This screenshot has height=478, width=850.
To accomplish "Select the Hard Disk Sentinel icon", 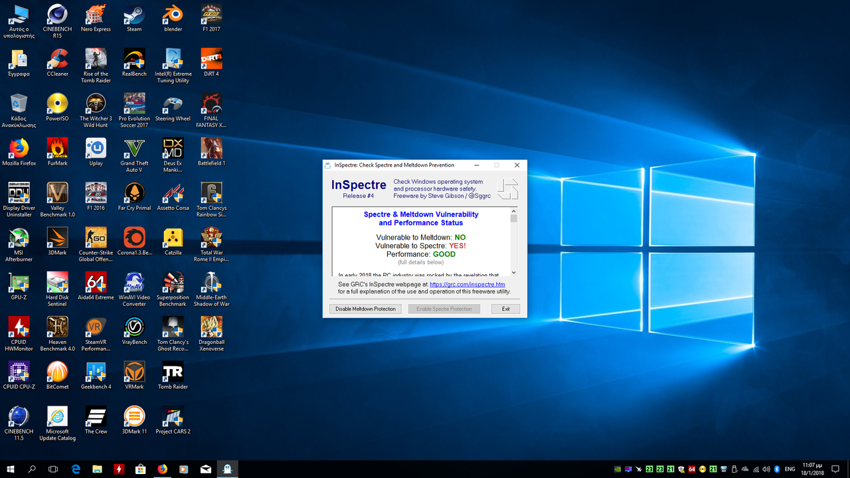I will [57, 289].
